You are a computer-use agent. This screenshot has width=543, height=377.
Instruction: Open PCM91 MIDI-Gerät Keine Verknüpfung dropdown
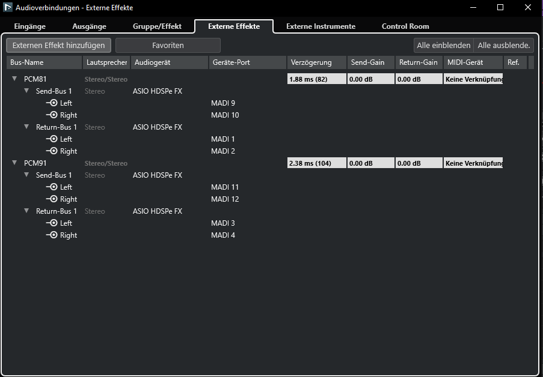coord(473,163)
